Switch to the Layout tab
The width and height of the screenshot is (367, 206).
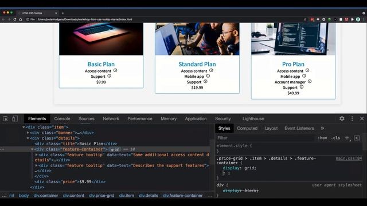pyautogui.click(x=271, y=128)
